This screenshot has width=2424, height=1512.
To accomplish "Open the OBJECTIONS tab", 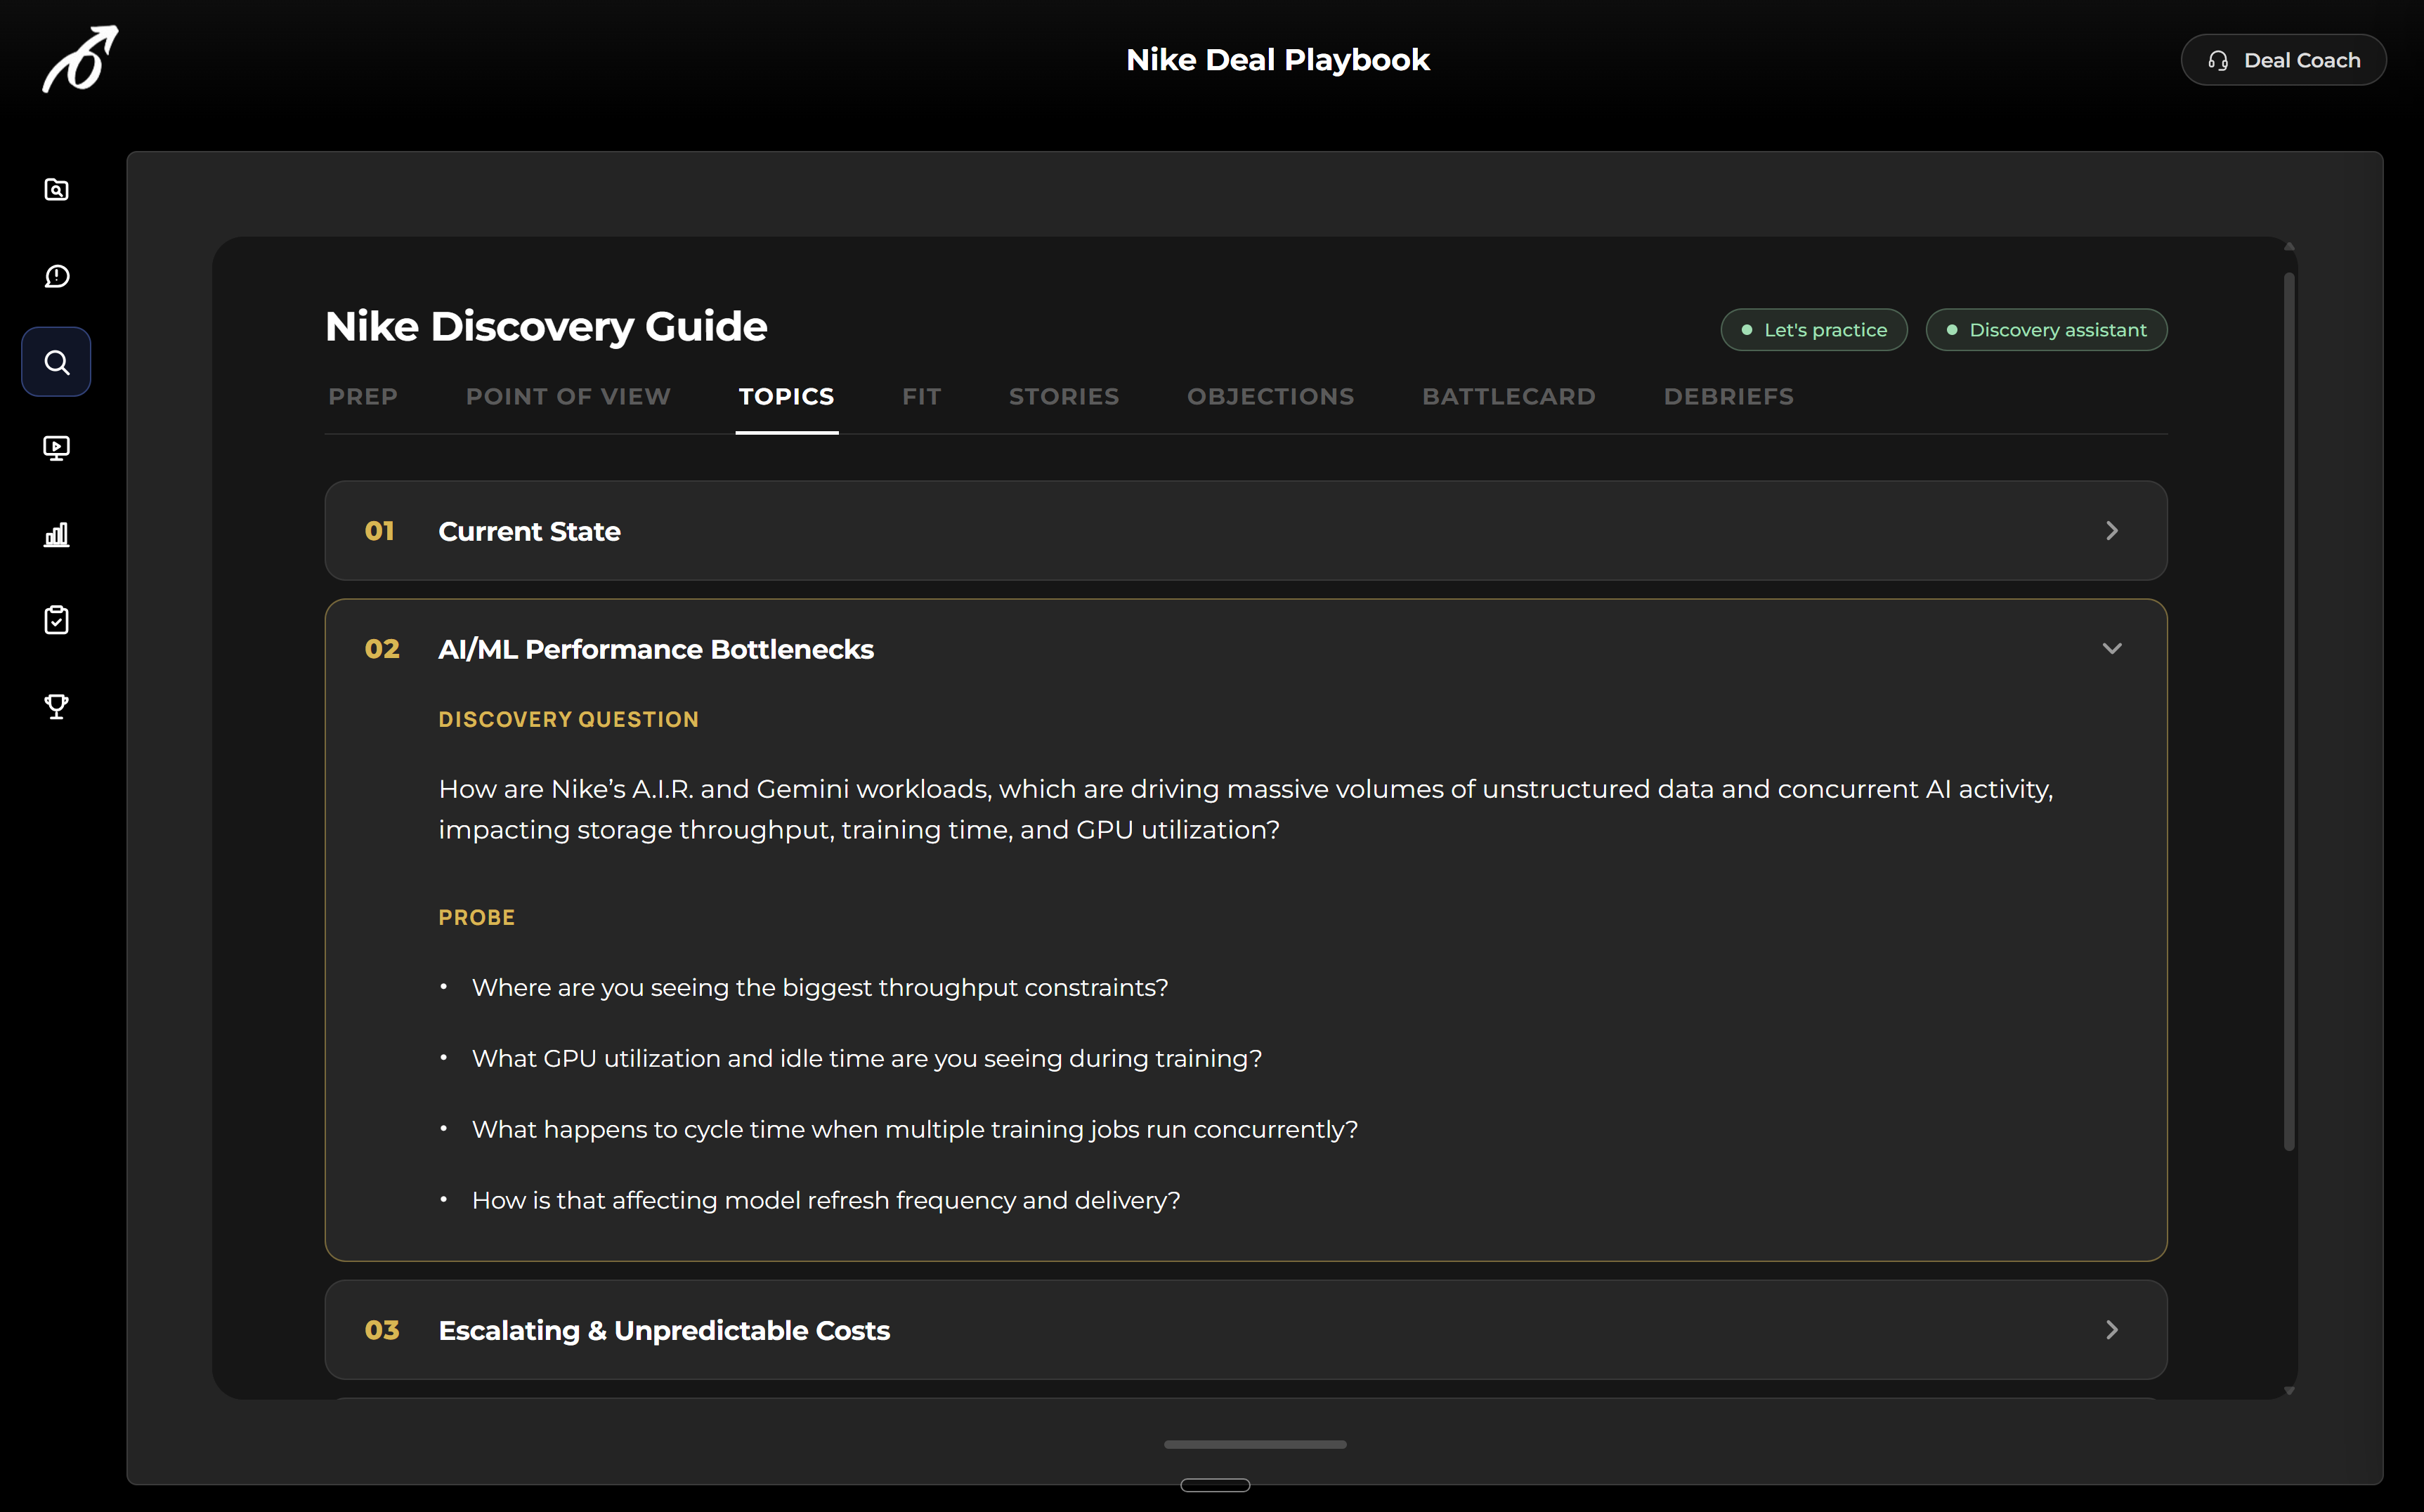I will pyautogui.click(x=1270, y=397).
